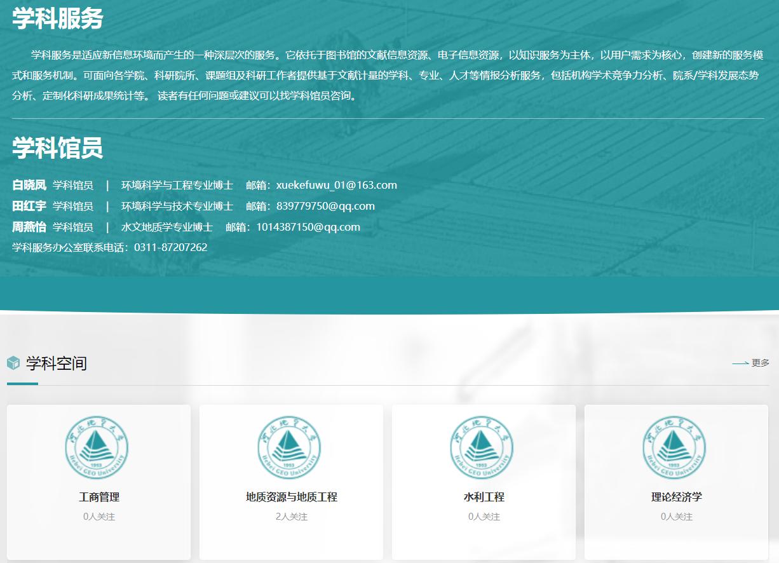Open the 地质资源与地质工程 subject title

[x=291, y=497]
